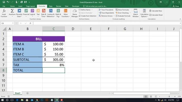Open File Explorer from taskbar
Screen dimensions: 182x102
22,100
